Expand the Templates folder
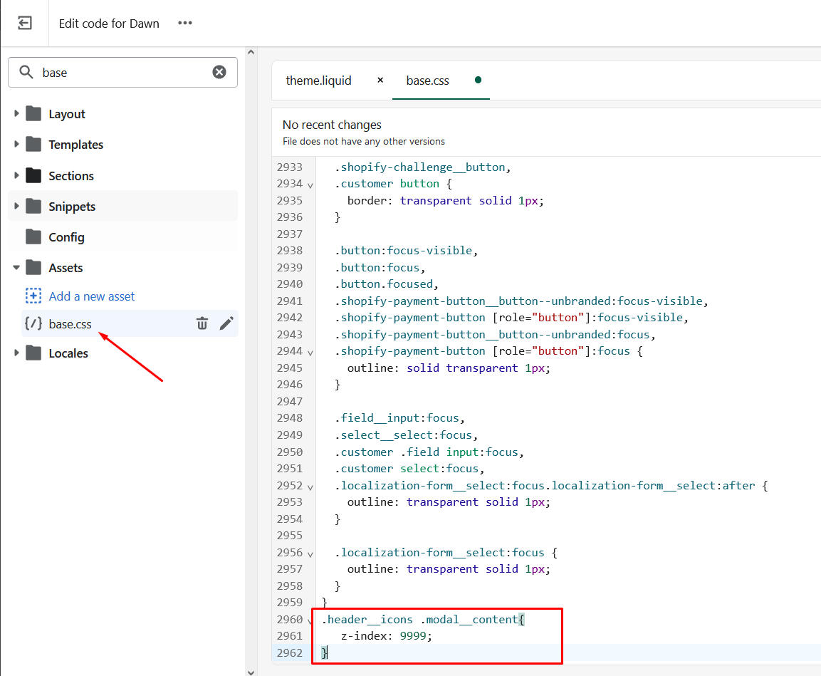Screen dimensions: 821x676 pos(16,143)
